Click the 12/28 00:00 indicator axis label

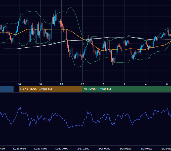pyautogui.click(x=104, y=149)
